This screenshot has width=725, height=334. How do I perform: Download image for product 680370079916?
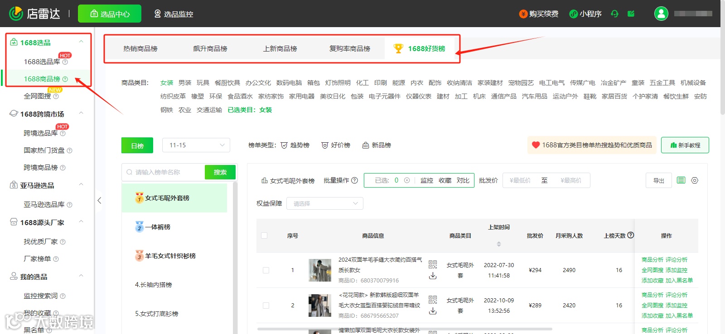click(433, 276)
